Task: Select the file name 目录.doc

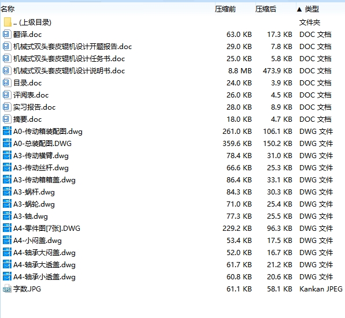Action: 27,83
